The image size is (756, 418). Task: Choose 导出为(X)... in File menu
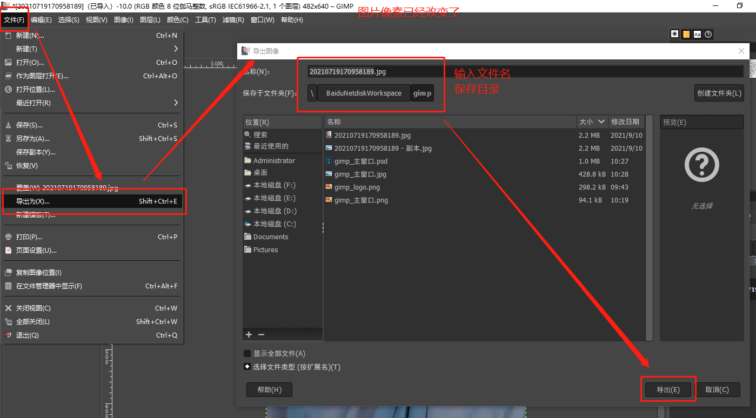coord(93,201)
